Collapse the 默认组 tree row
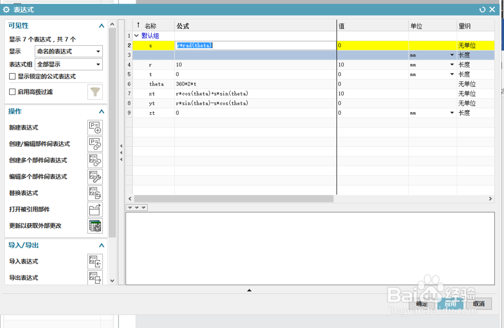 coord(136,36)
